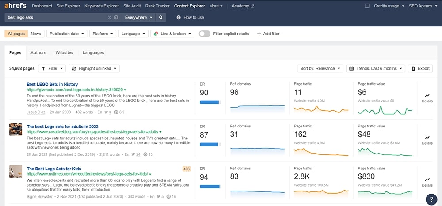Click thumbnail of the Creativebloq result
The height and width of the screenshot is (206, 442).
[x=15, y=129]
